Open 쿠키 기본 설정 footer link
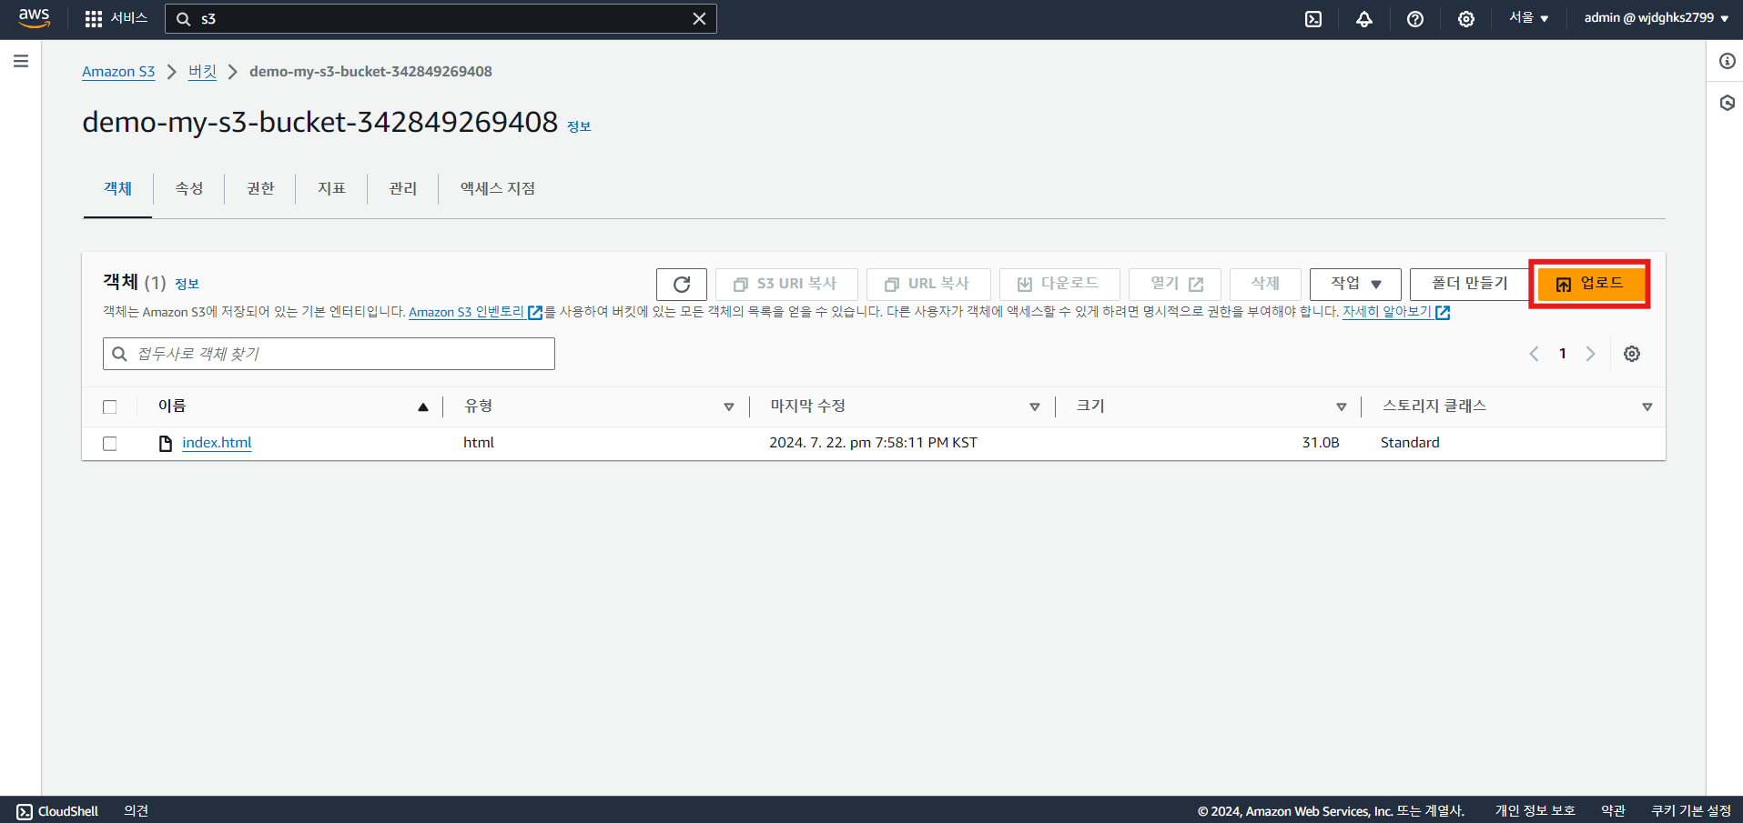 pos(1691,811)
